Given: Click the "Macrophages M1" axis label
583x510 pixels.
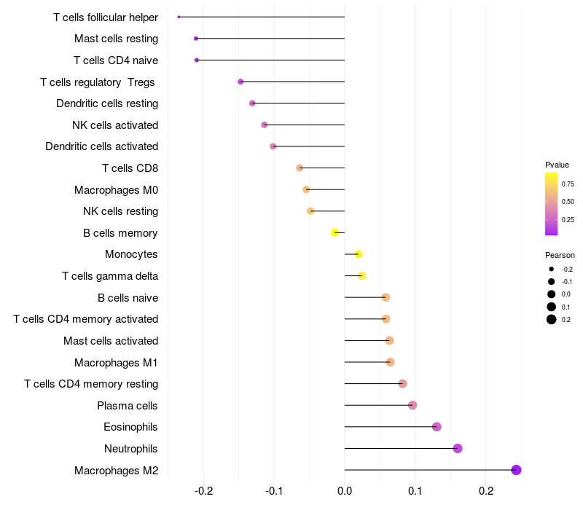Looking at the screenshot, I should tap(116, 362).
